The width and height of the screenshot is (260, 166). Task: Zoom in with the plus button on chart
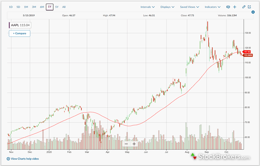pos(134,144)
